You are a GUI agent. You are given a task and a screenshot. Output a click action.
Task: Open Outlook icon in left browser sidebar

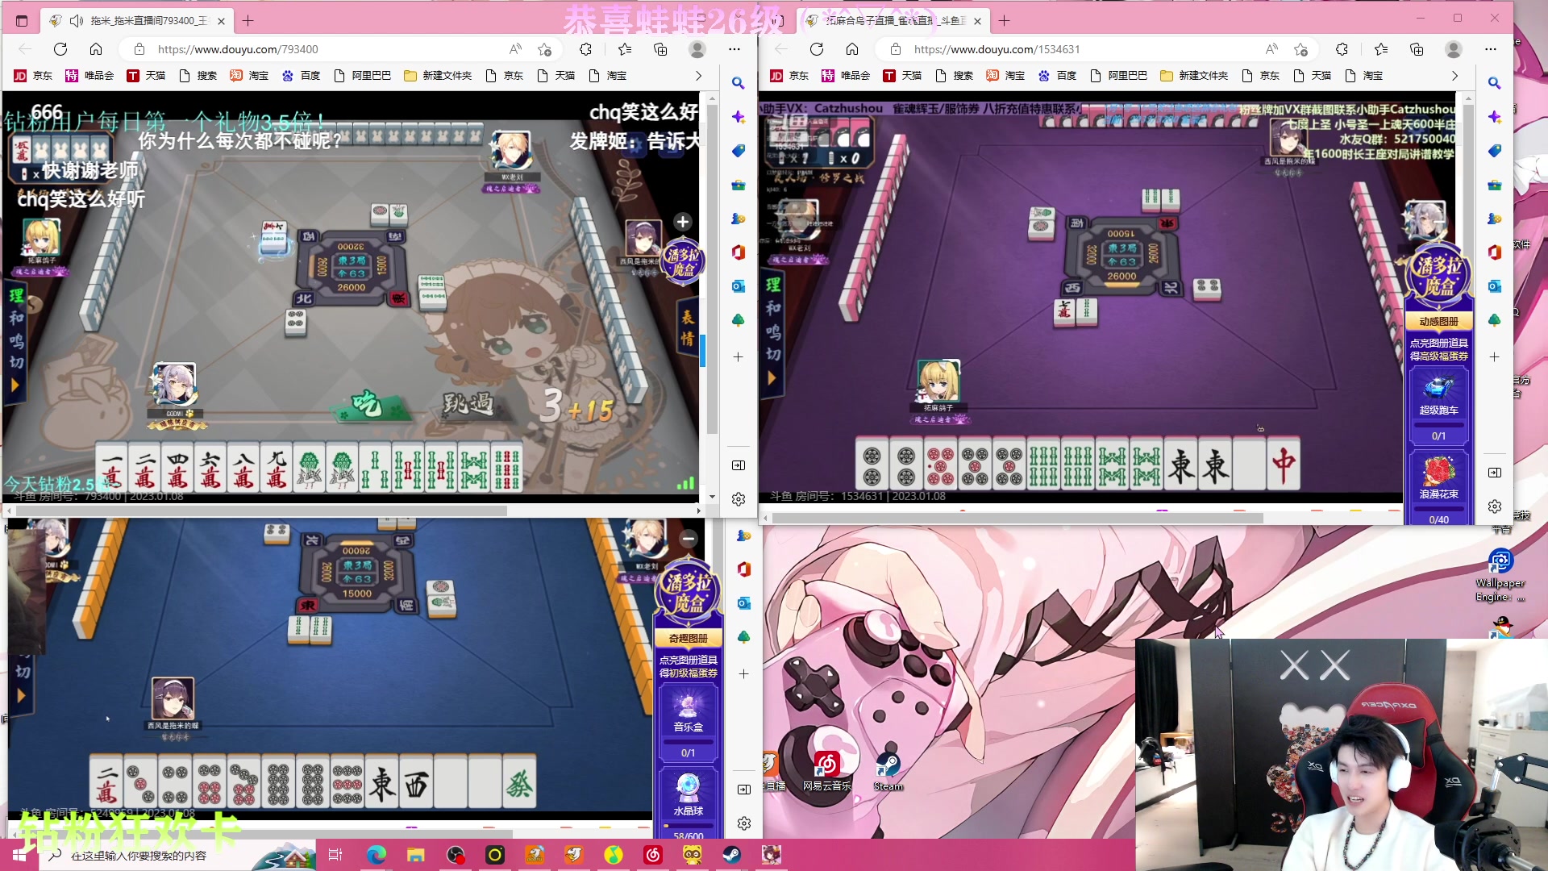[x=738, y=286]
